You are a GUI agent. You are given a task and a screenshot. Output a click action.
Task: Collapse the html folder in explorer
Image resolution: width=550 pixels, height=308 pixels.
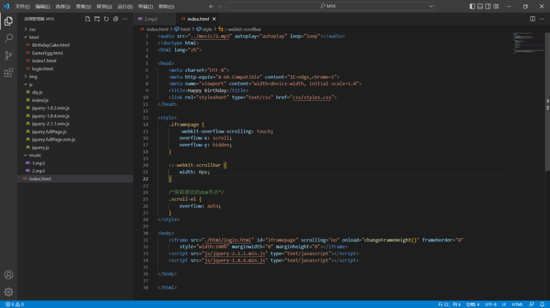click(34, 37)
